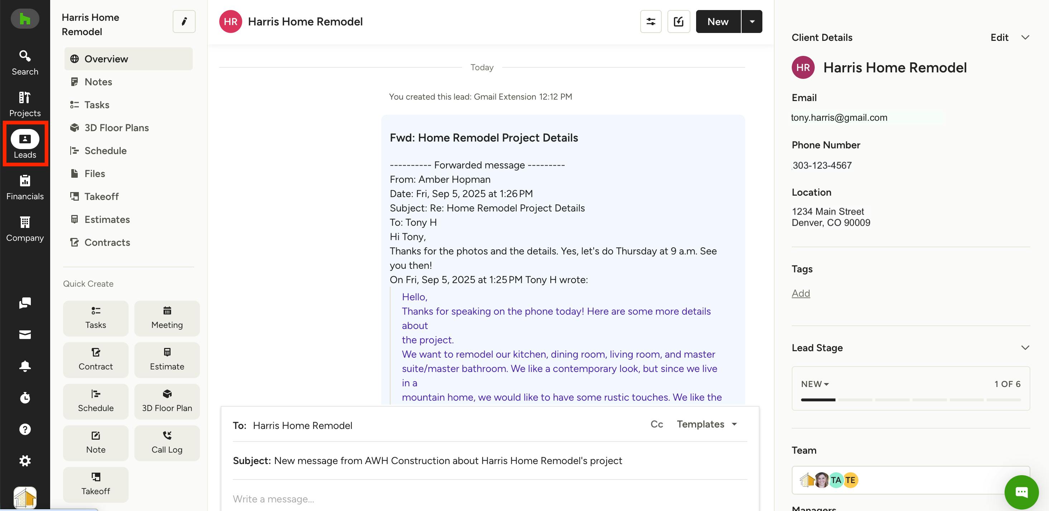
Task: Click the Add tags link
Action: [x=800, y=293]
